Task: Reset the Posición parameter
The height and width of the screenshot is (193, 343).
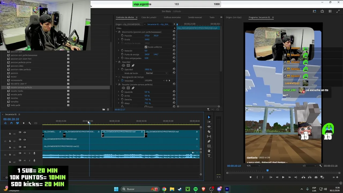Action: [174, 35]
